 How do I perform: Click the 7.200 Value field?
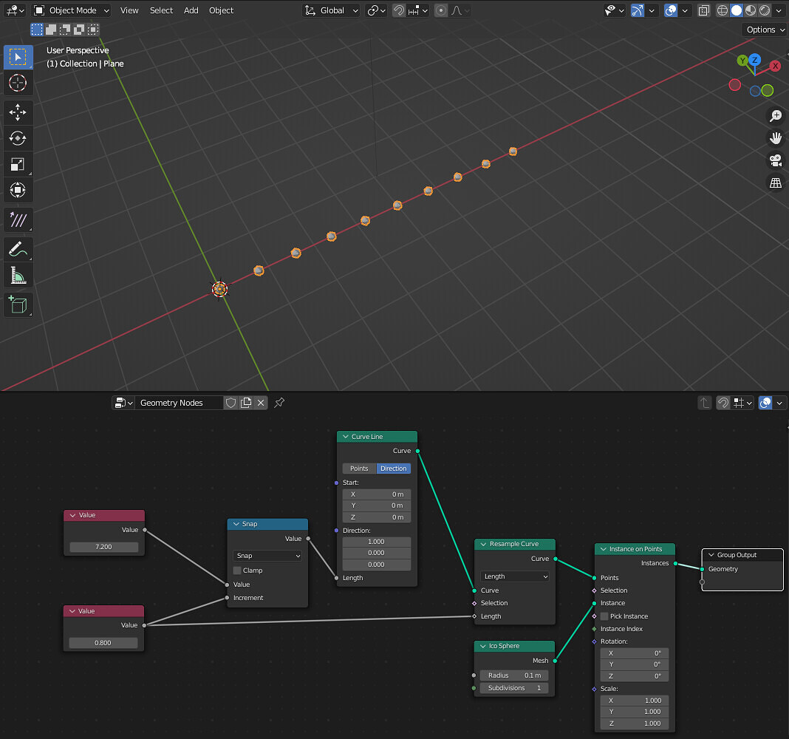(103, 547)
